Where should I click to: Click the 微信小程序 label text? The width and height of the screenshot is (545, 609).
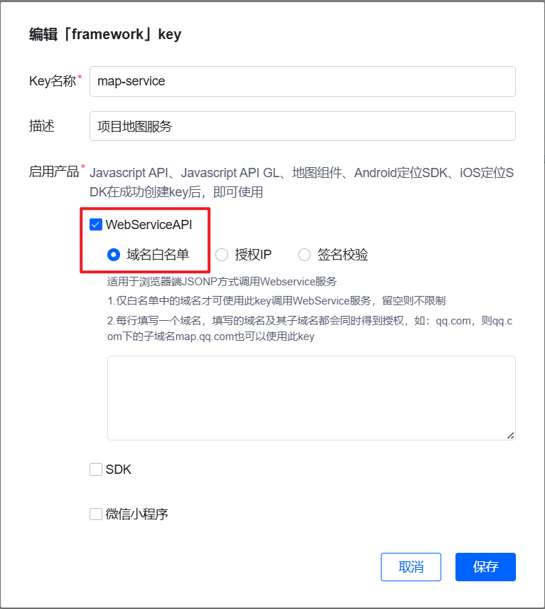tap(137, 514)
